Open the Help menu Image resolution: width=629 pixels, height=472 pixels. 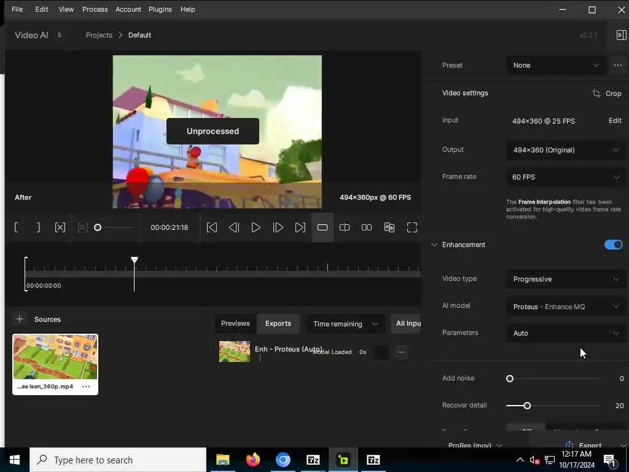[187, 9]
